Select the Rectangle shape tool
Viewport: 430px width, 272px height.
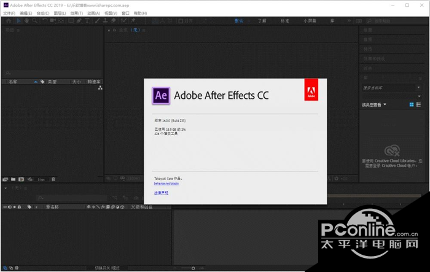pos(71,21)
